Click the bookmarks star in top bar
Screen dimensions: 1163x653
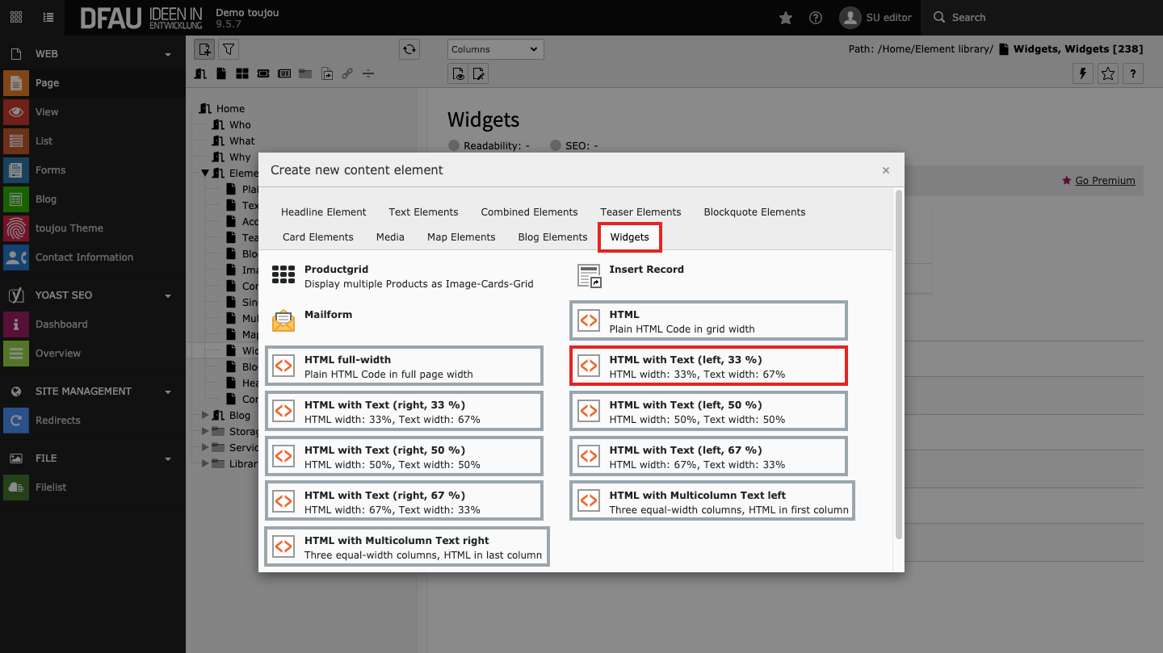(x=785, y=18)
